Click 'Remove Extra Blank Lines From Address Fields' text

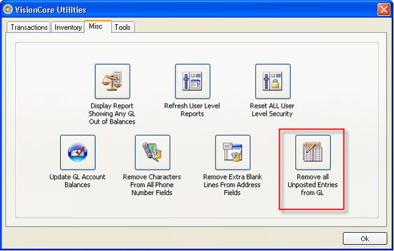[x=233, y=185]
